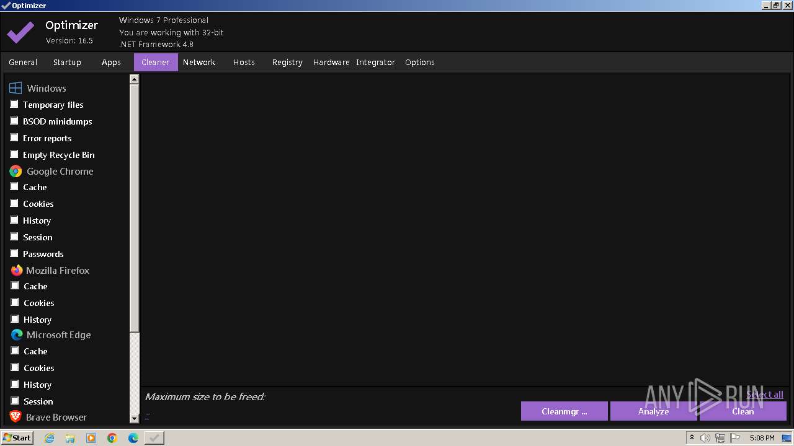Open the Network tab
Image resolution: width=794 pixels, height=446 pixels.
(199, 62)
